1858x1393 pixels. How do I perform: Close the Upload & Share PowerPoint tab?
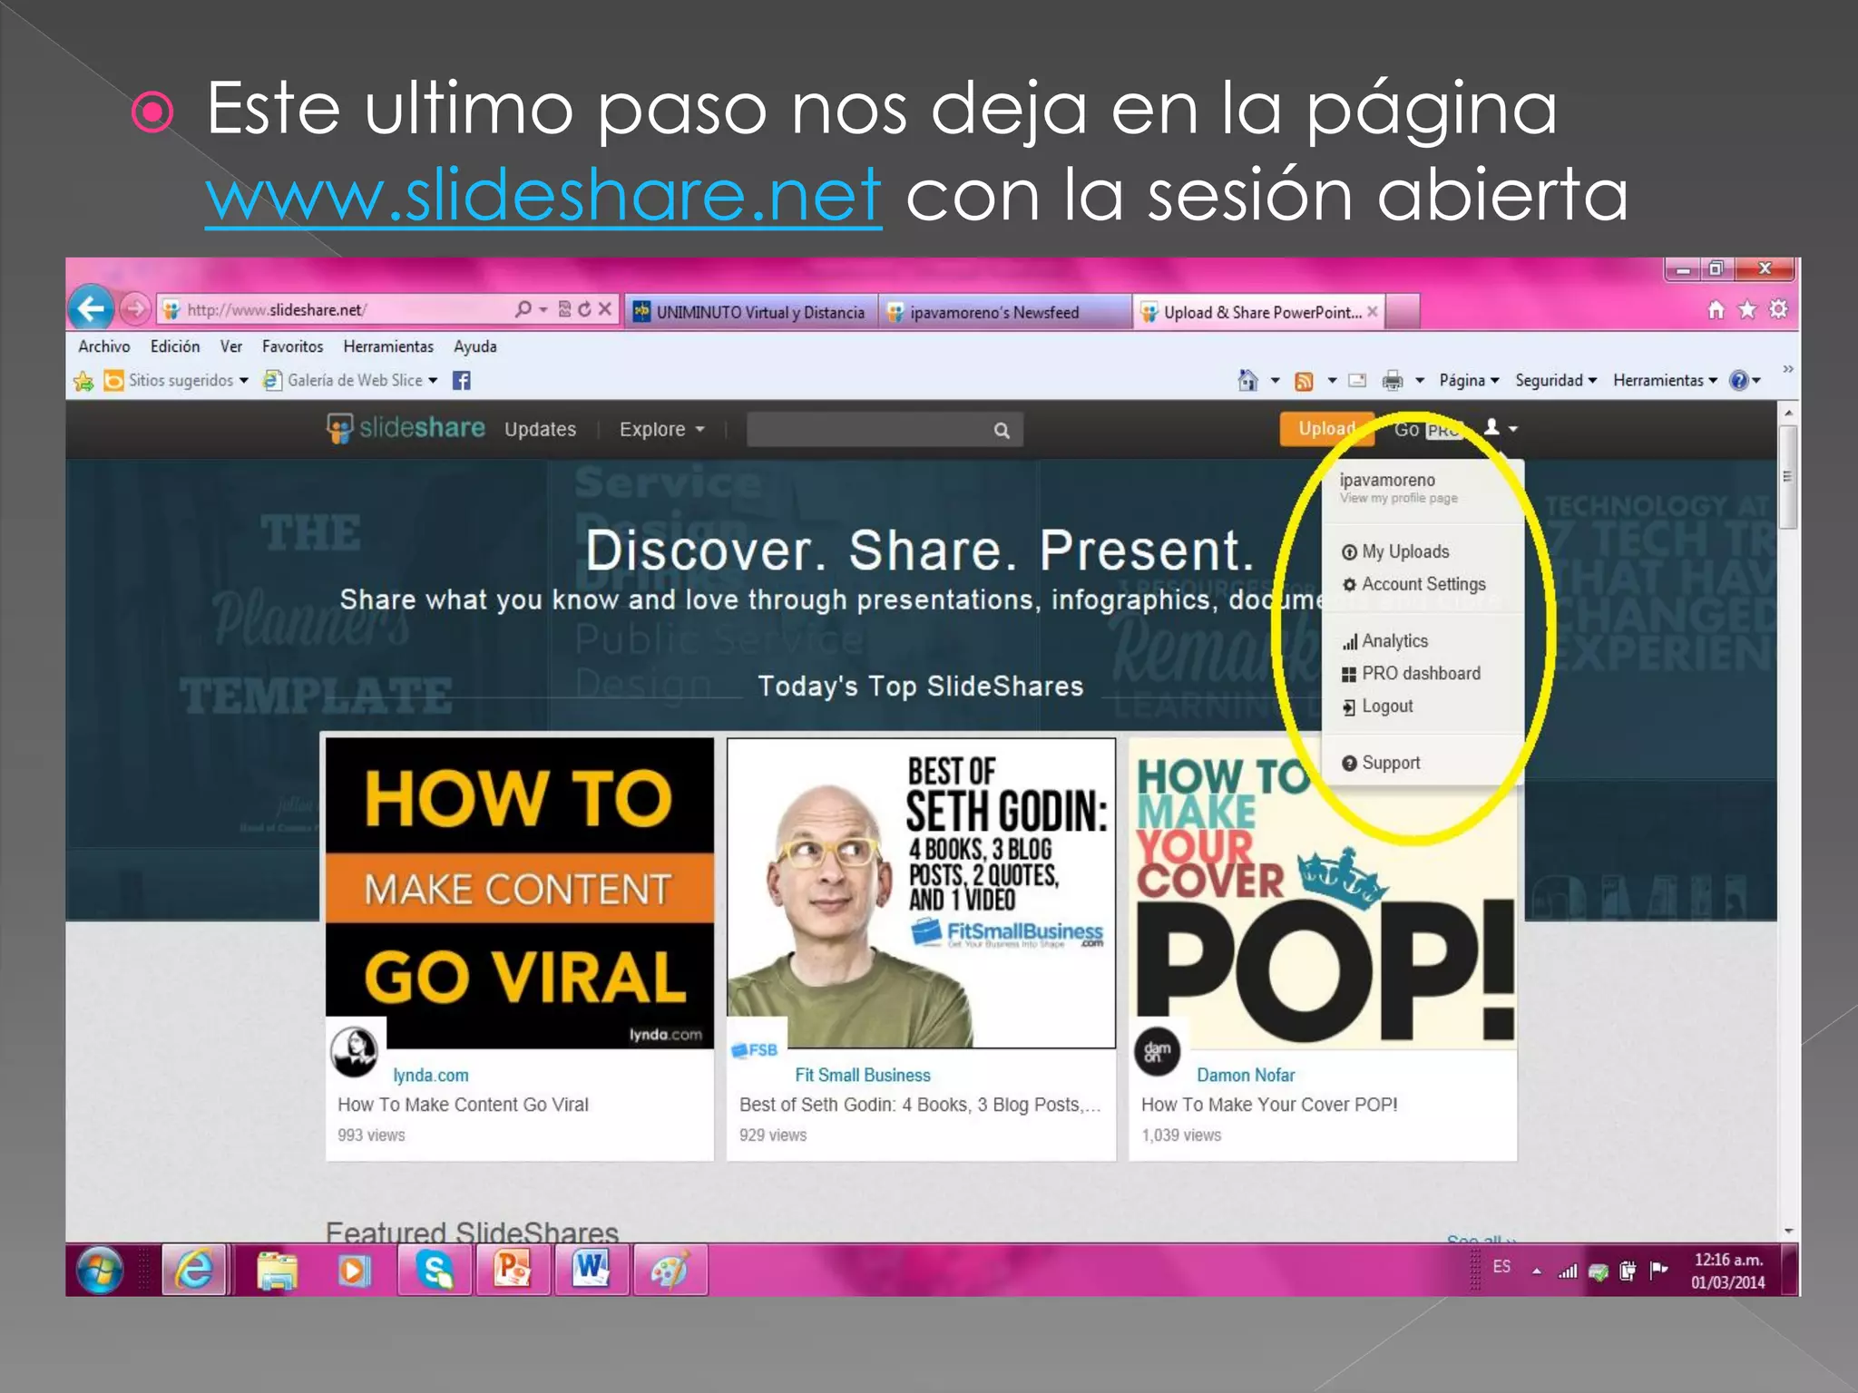click(x=1373, y=312)
